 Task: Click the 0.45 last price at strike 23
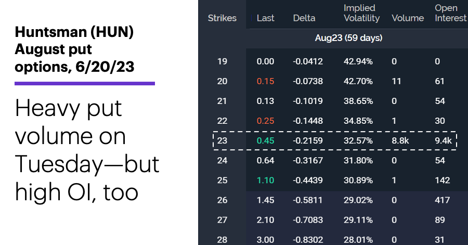click(x=265, y=140)
